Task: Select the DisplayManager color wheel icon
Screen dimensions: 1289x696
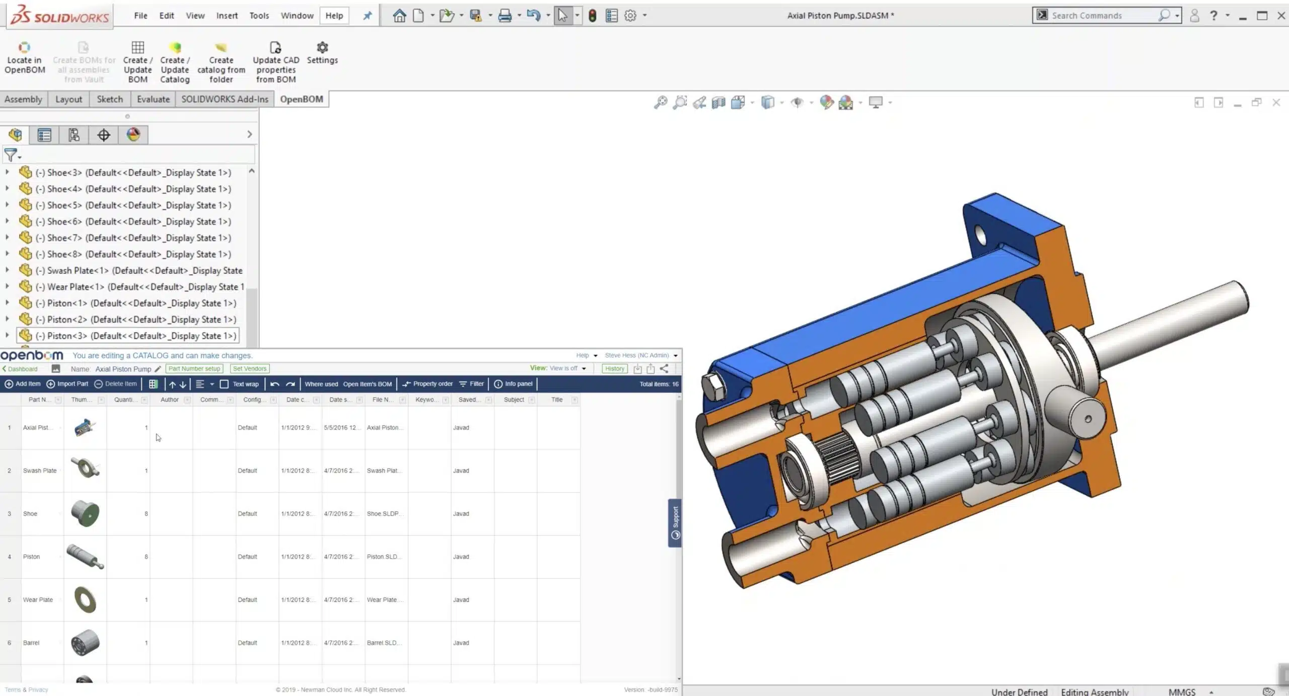Action: (133, 135)
